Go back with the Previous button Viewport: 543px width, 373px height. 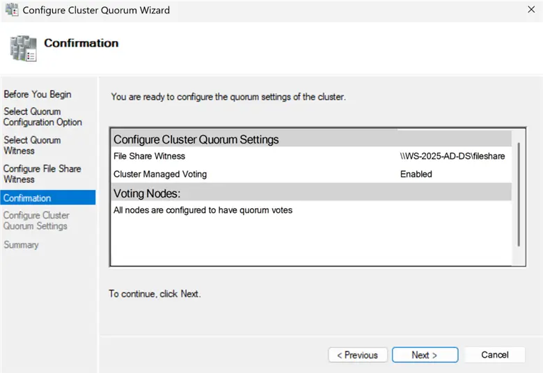pos(358,355)
